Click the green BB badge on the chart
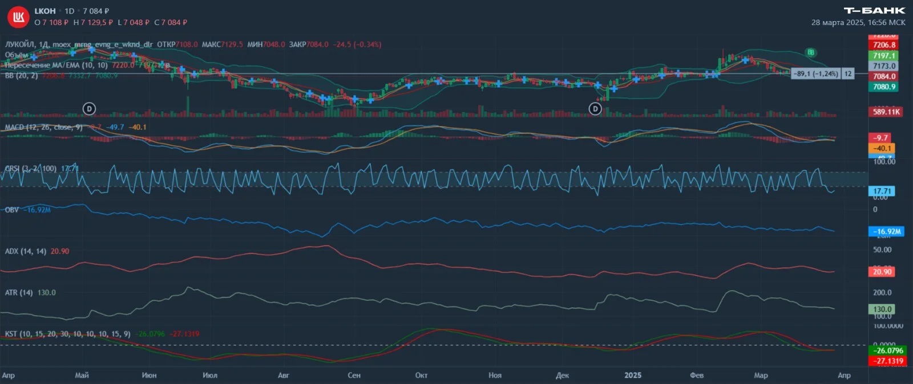The width and height of the screenshot is (913, 384). 810,52
